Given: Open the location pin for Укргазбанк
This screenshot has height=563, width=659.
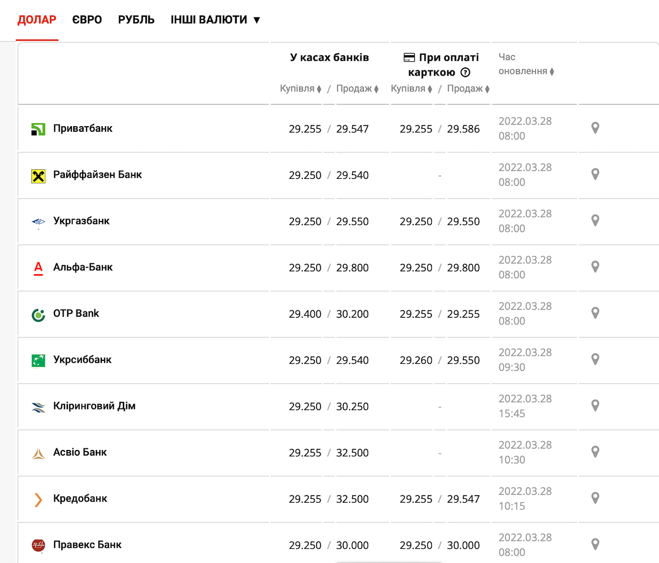Looking at the screenshot, I should (x=595, y=220).
